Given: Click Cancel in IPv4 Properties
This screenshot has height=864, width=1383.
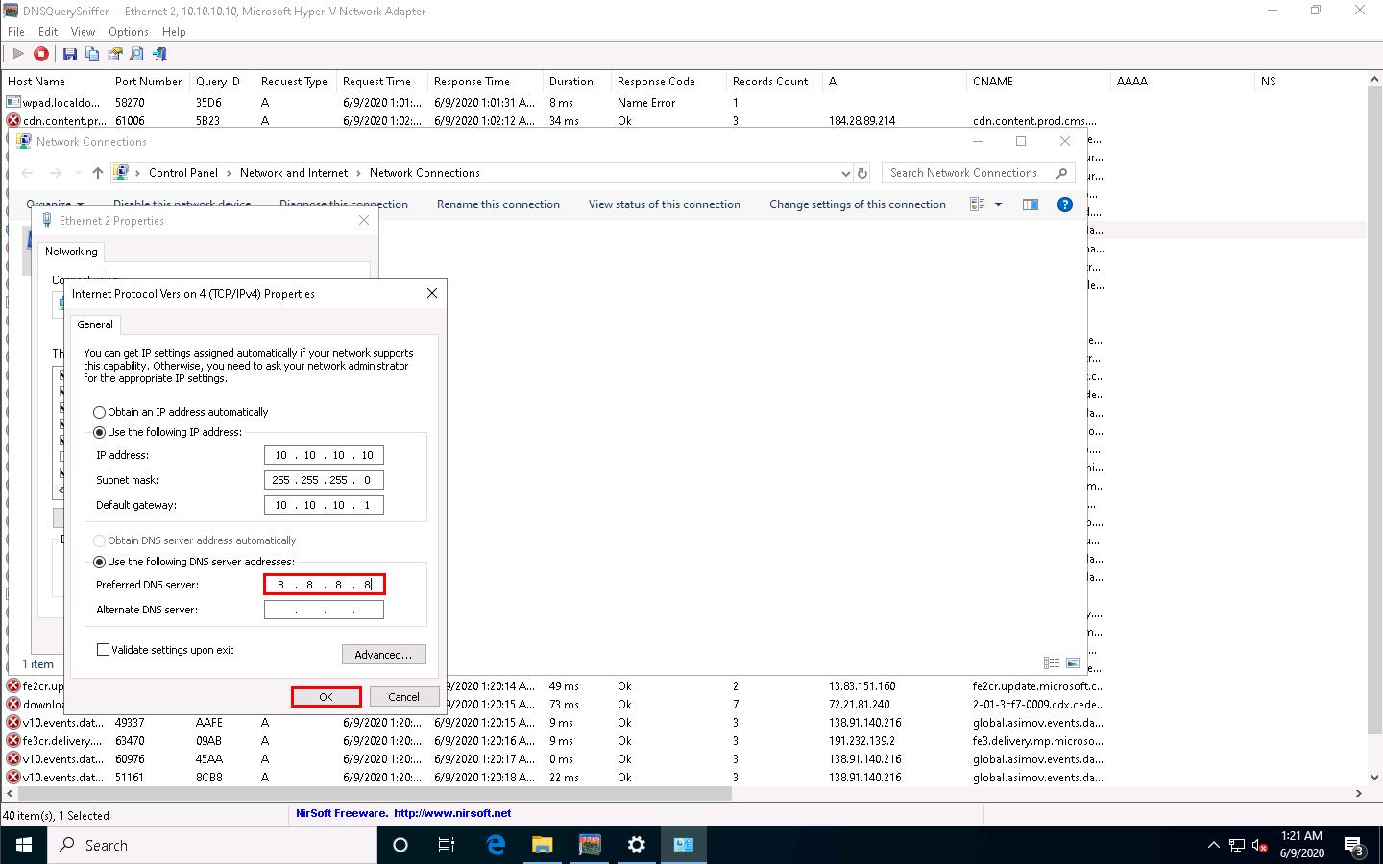Looking at the screenshot, I should tap(403, 697).
